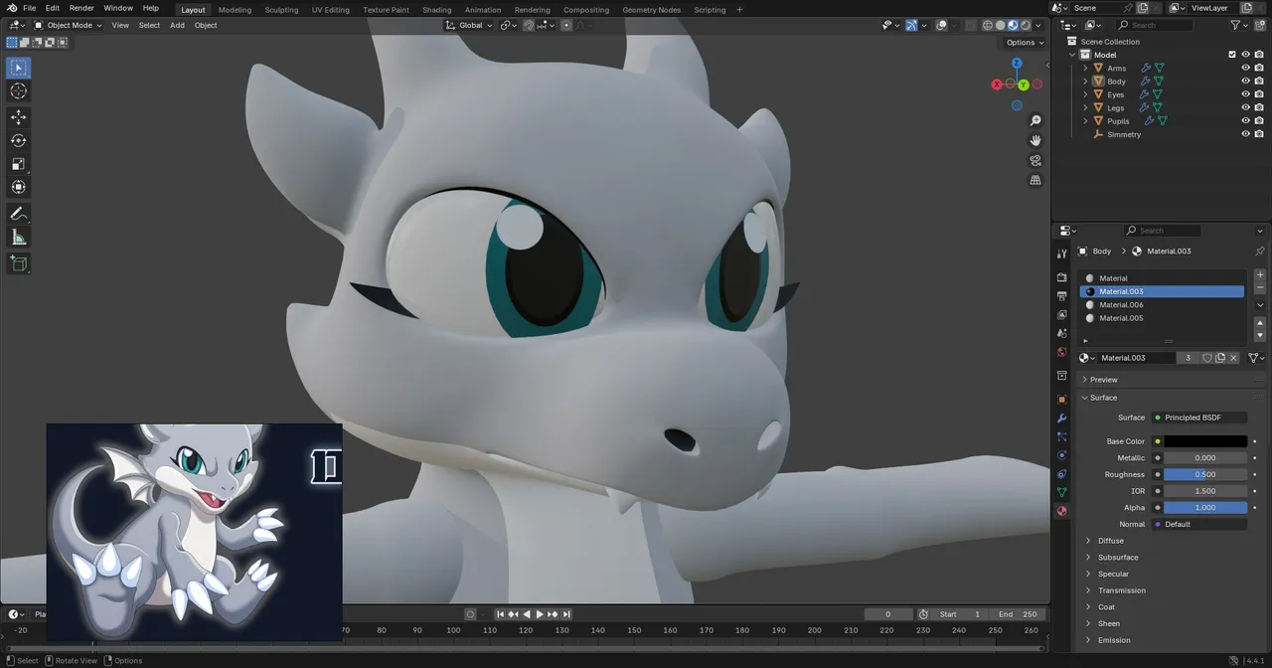Image resolution: width=1272 pixels, height=668 pixels.
Task: Open the Object Data green triangle tab
Action: [1061, 492]
